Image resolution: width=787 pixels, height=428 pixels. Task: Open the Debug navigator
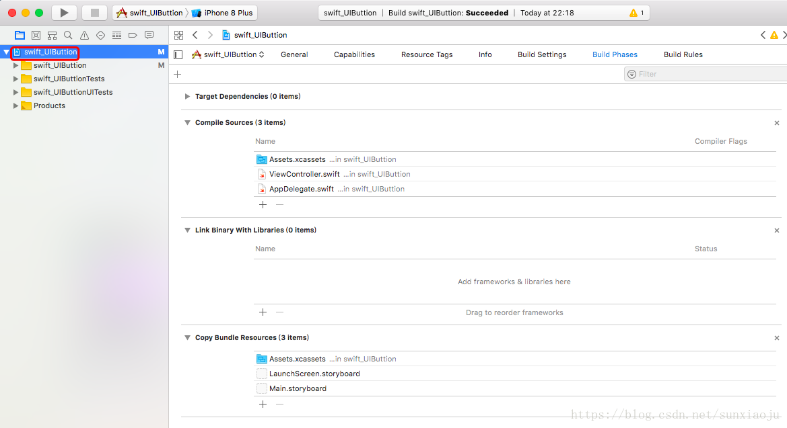116,35
